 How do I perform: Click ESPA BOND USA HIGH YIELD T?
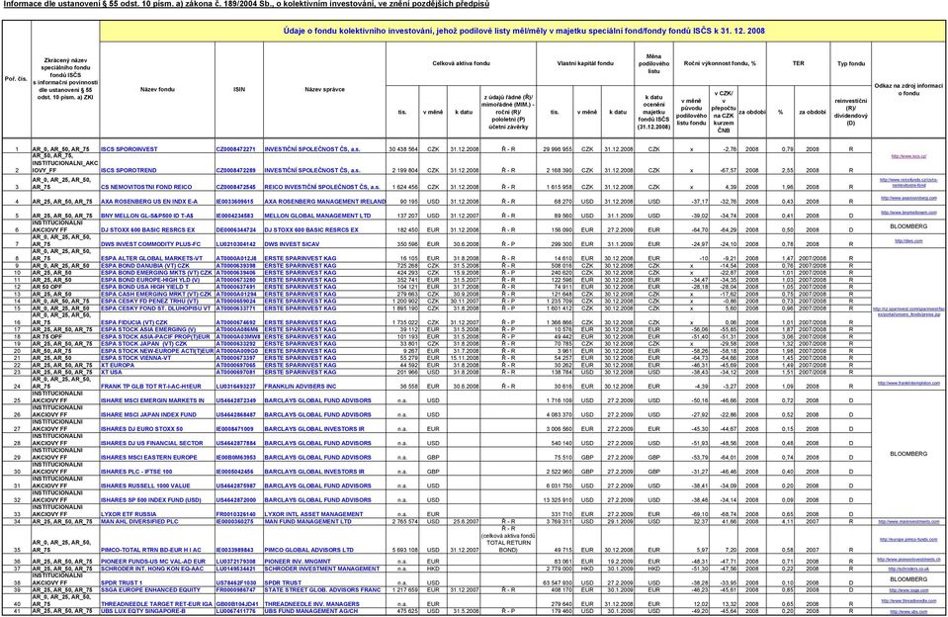tap(144, 287)
